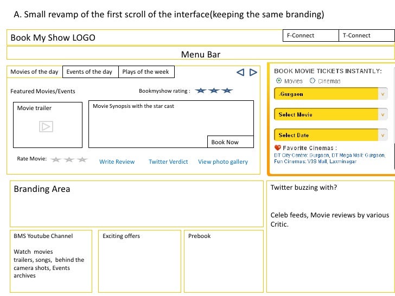Open Fun Cinemas: V3S Mall, Laxminagar link
395x296 pixels.
coord(315,162)
